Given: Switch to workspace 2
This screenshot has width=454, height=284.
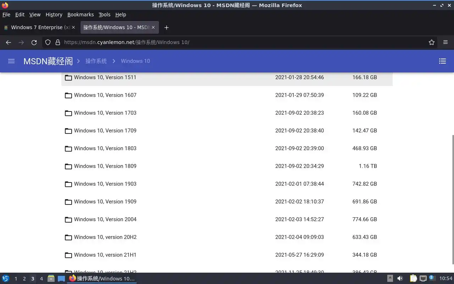Looking at the screenshot, I should point(24,279).
